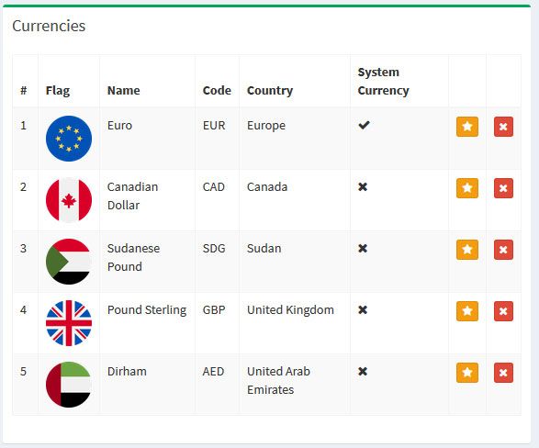Remove the Canadian Dollar row
This screenshot has width=539, height=448.
point(503,188)
